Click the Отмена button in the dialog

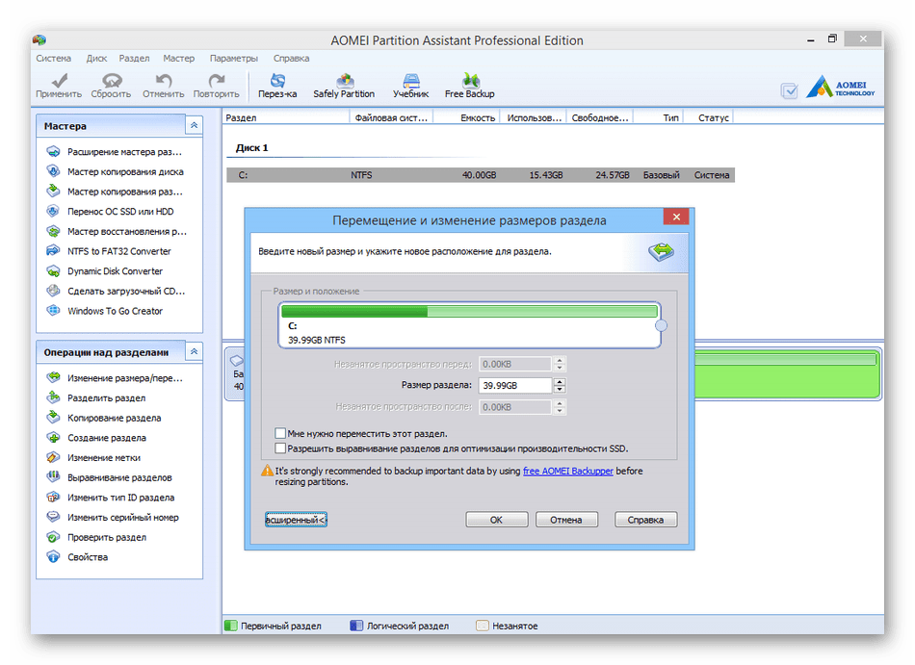pyautogui.click(x=566, y=520)
